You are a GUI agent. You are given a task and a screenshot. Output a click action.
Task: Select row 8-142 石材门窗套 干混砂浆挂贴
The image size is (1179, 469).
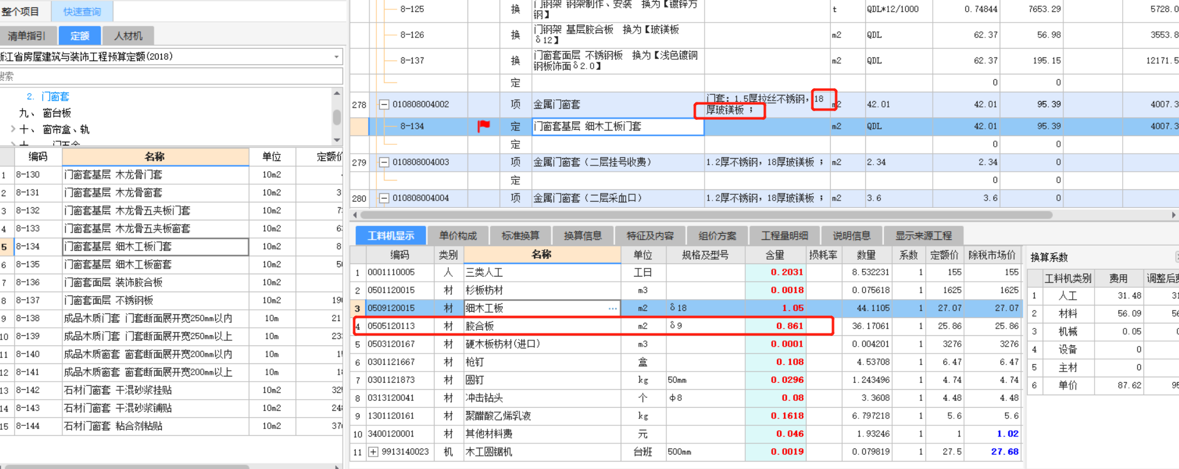(171, 390)
